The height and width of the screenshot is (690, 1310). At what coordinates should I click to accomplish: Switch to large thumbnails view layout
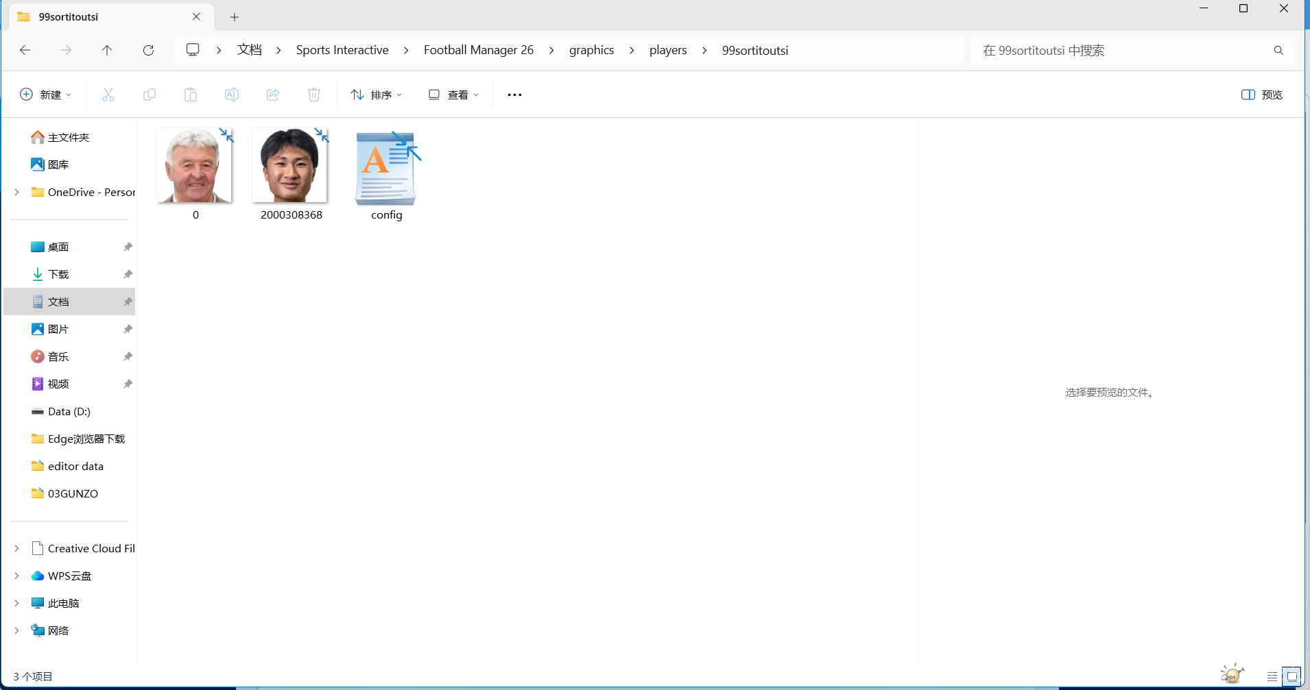[x=1292, y=676]
